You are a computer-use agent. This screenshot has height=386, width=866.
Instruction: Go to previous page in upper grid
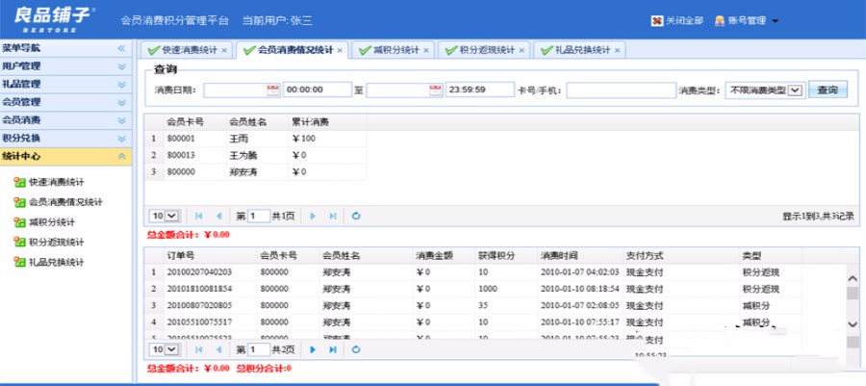(218, 216)
